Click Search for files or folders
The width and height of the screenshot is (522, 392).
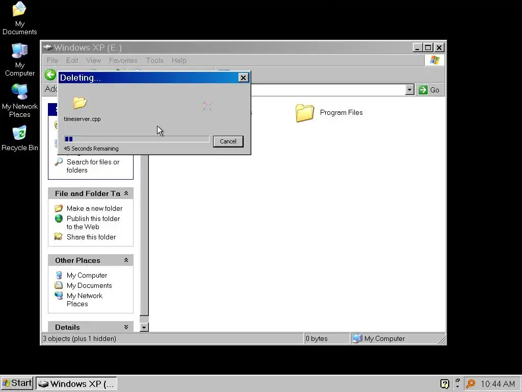point(93,166)
